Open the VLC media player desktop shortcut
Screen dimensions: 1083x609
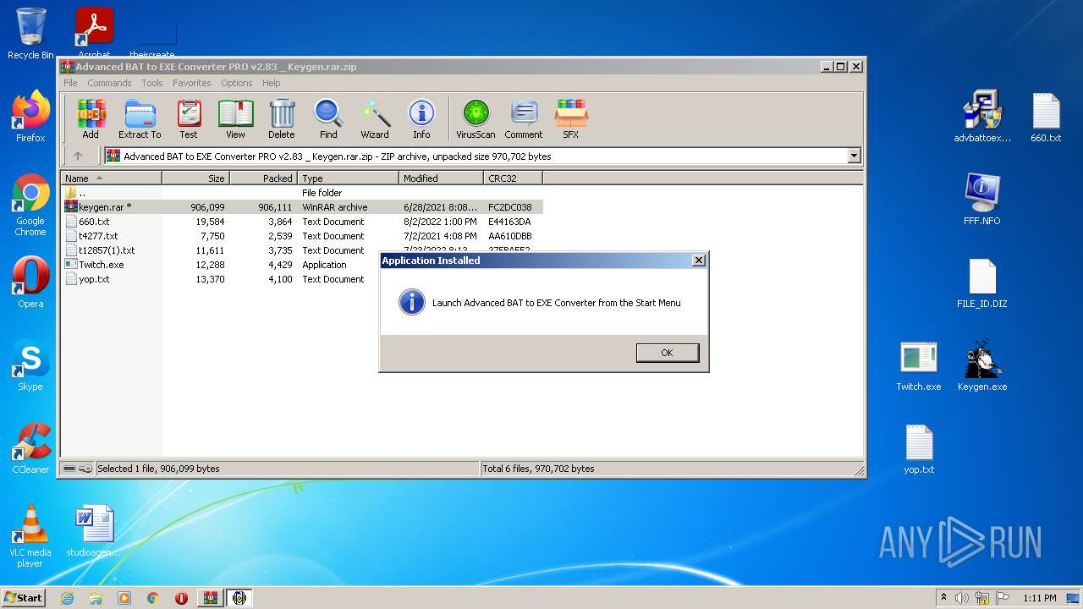click(x=30, y=536)
